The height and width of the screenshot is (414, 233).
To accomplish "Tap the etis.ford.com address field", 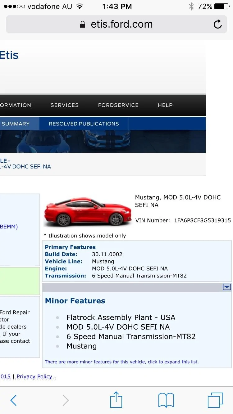I will tap(116, 24).
